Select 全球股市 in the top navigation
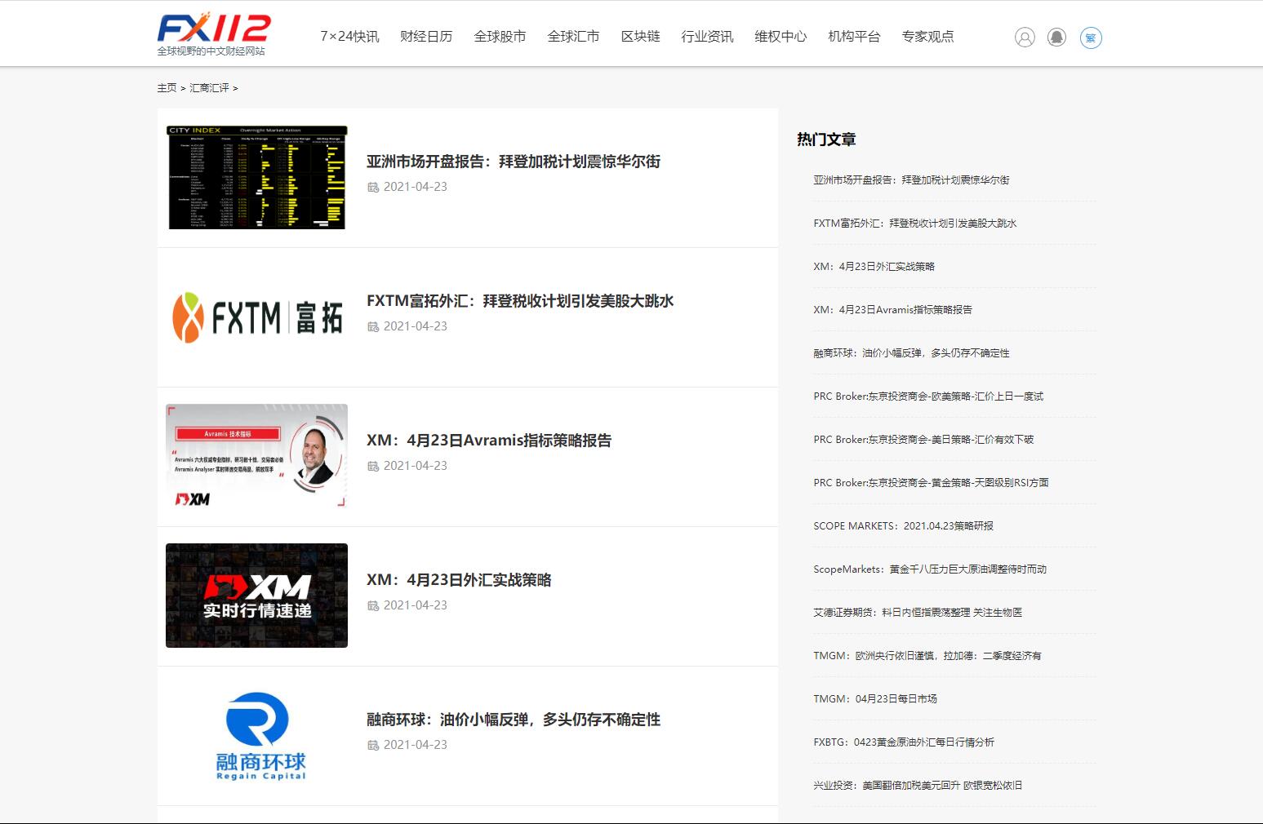 click(x=500, y=37)
